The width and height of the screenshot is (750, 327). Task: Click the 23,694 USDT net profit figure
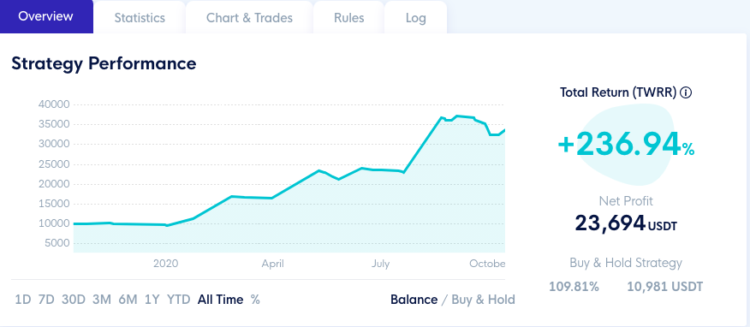(626, 223)
